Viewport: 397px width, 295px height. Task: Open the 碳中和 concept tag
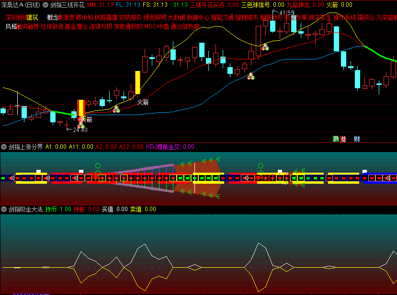(85, 17)
